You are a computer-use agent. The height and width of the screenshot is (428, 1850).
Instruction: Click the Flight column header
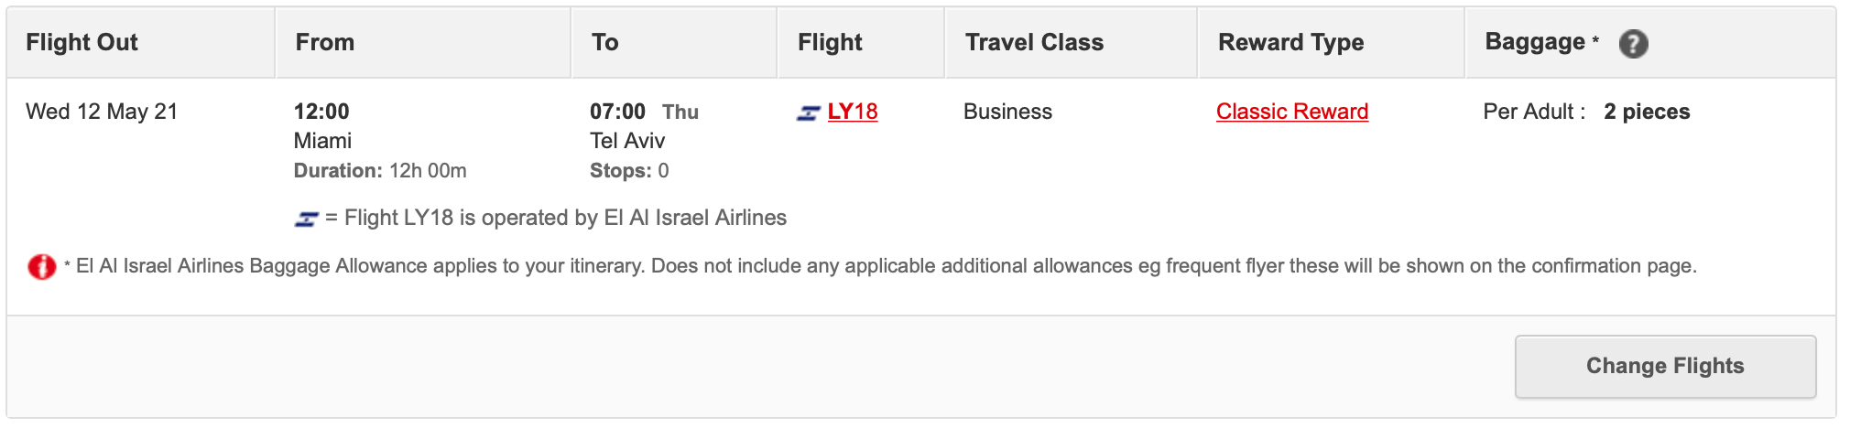(830, 42)
